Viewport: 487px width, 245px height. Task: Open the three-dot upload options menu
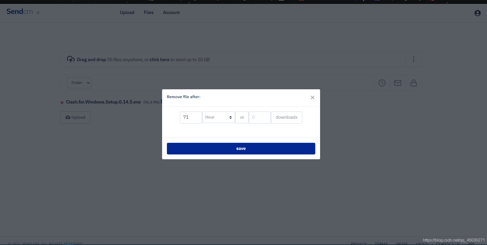[x=414, y=59]
